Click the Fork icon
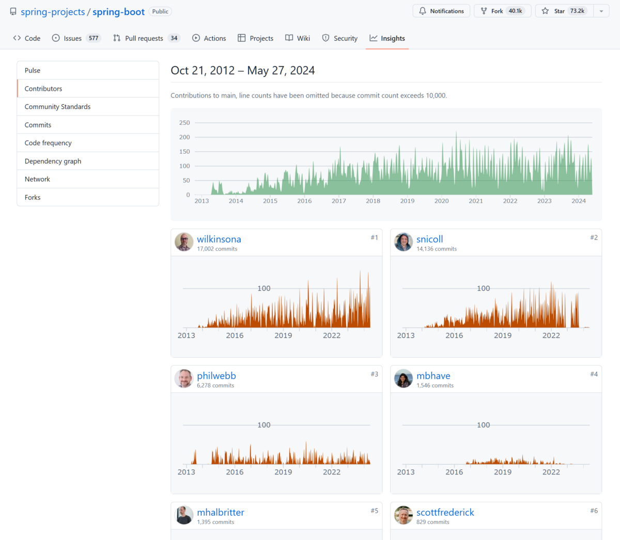620x540 pixels. click(484, 11)
